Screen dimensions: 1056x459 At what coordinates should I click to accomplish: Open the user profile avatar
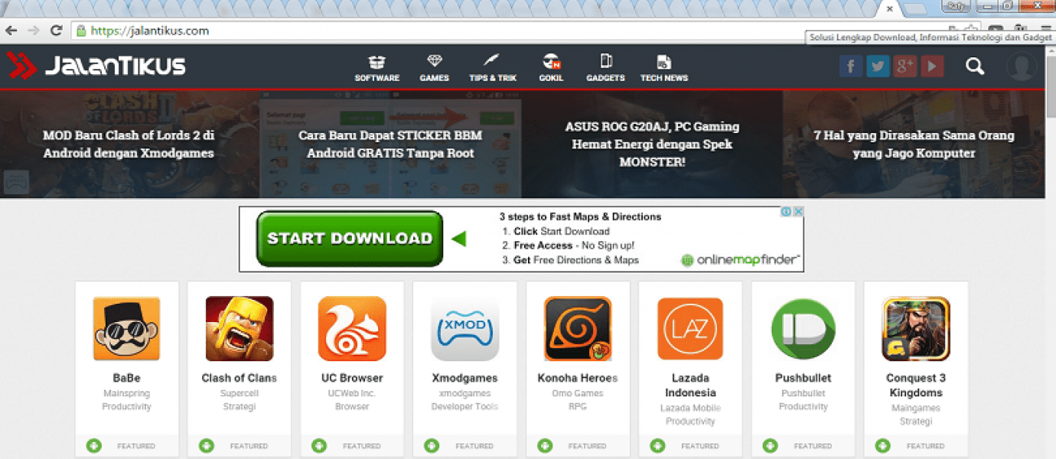pos(1022,67)
